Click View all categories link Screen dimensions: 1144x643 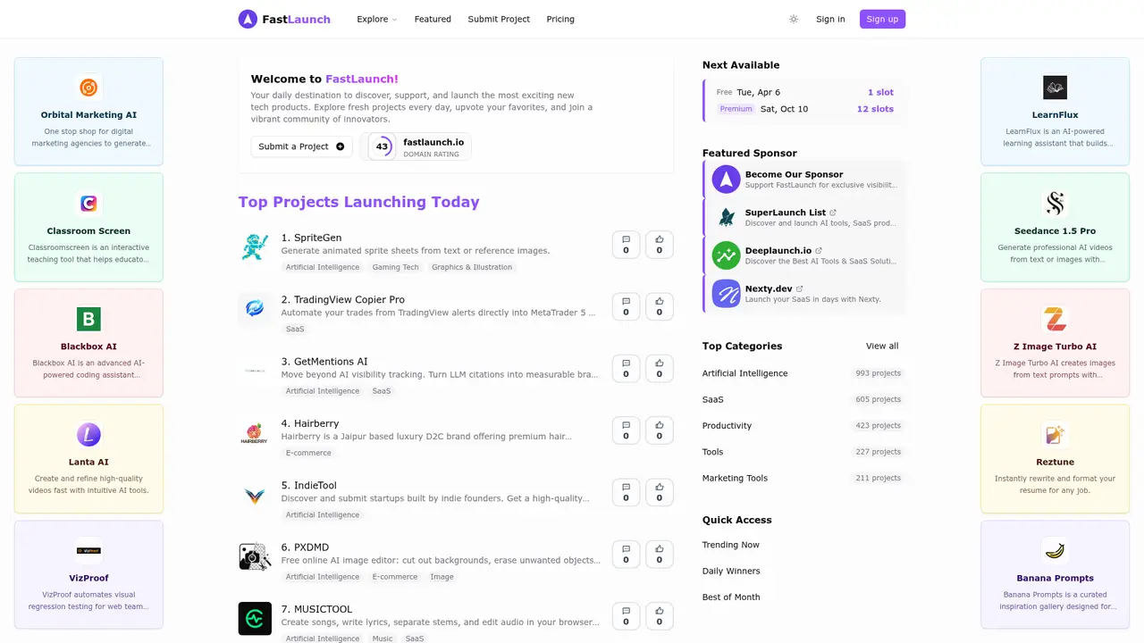(x=882, y=347)
